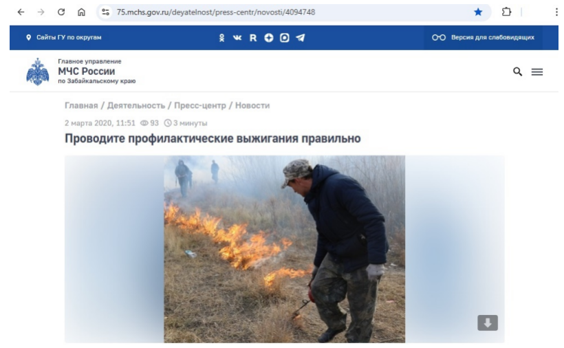The width and height of the screenshot is (564, 348).
Task: Open the Zen plus-circle social icon
Action: (x=269, y=38)
